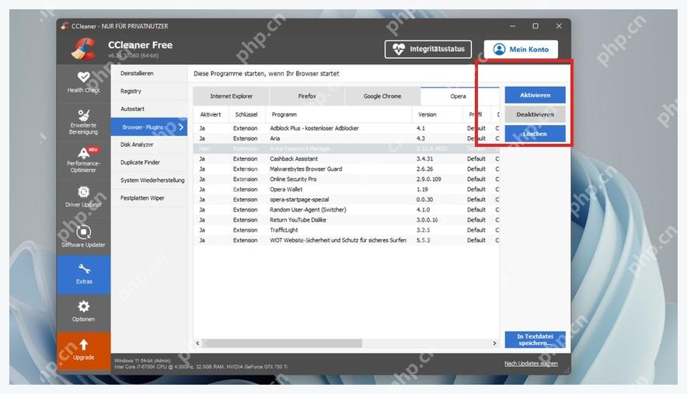687x394 pixels.
Task: Click the Löschen button
Action: tap(535, 134)
